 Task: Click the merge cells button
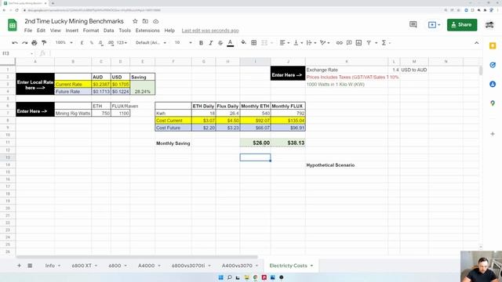[264, 43]
